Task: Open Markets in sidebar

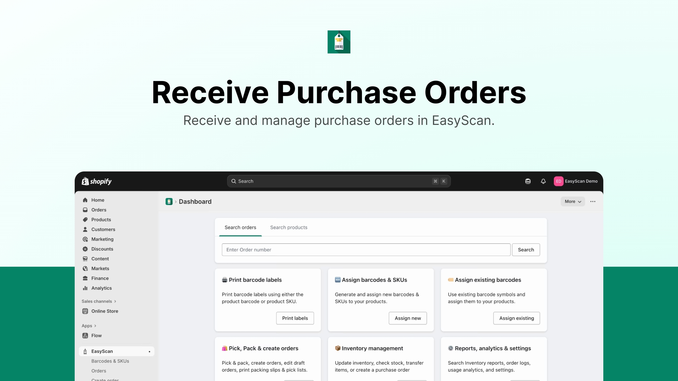Action: 100,269
